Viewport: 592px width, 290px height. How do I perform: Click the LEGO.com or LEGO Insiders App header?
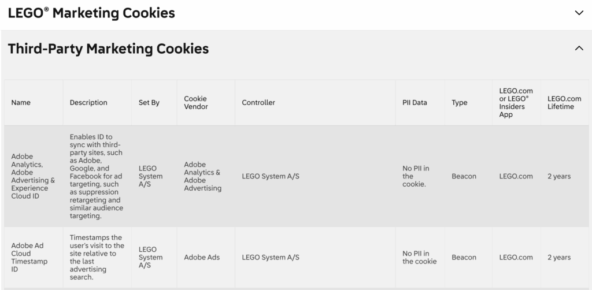coord(516,103)
